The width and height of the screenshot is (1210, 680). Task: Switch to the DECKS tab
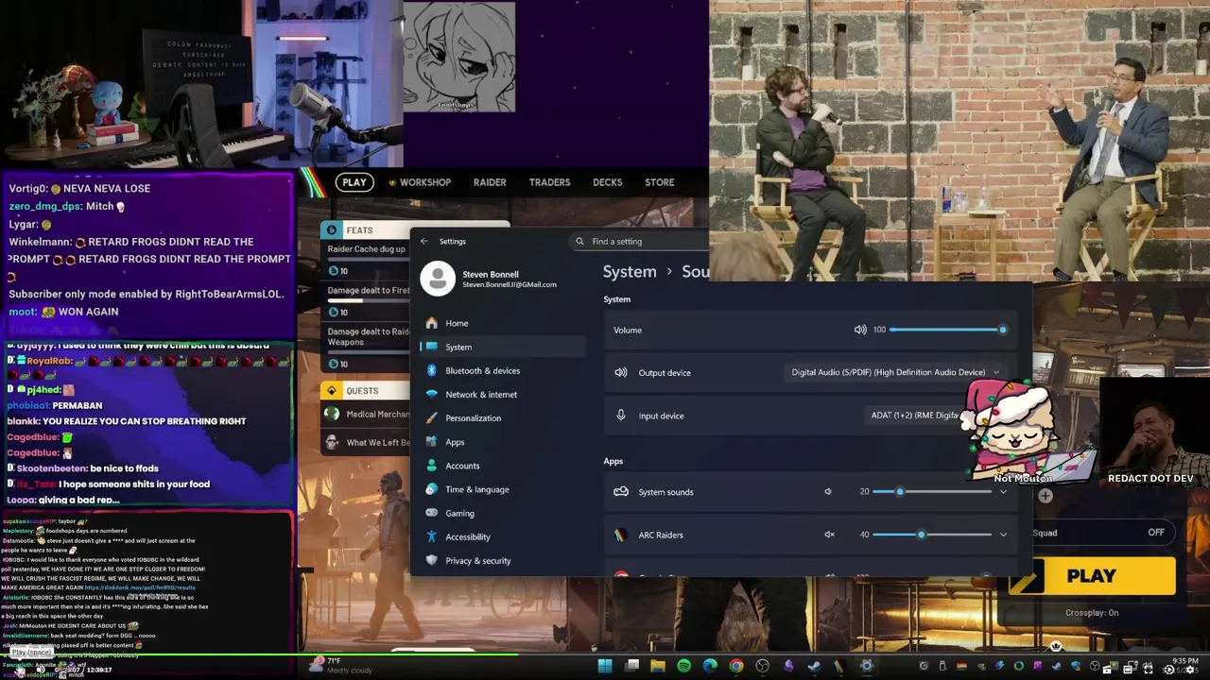[607, 182]
